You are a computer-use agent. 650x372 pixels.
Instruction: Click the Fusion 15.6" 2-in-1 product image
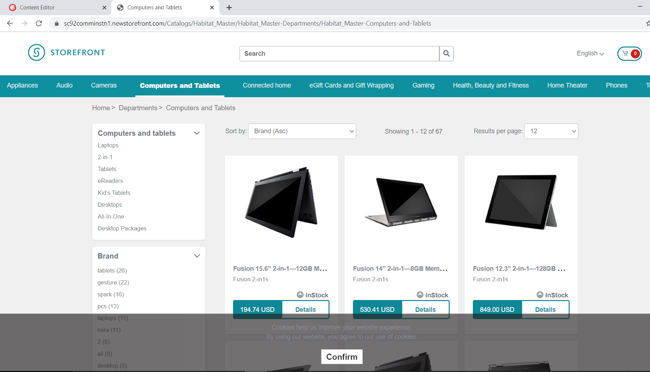[x=281, y=202]
